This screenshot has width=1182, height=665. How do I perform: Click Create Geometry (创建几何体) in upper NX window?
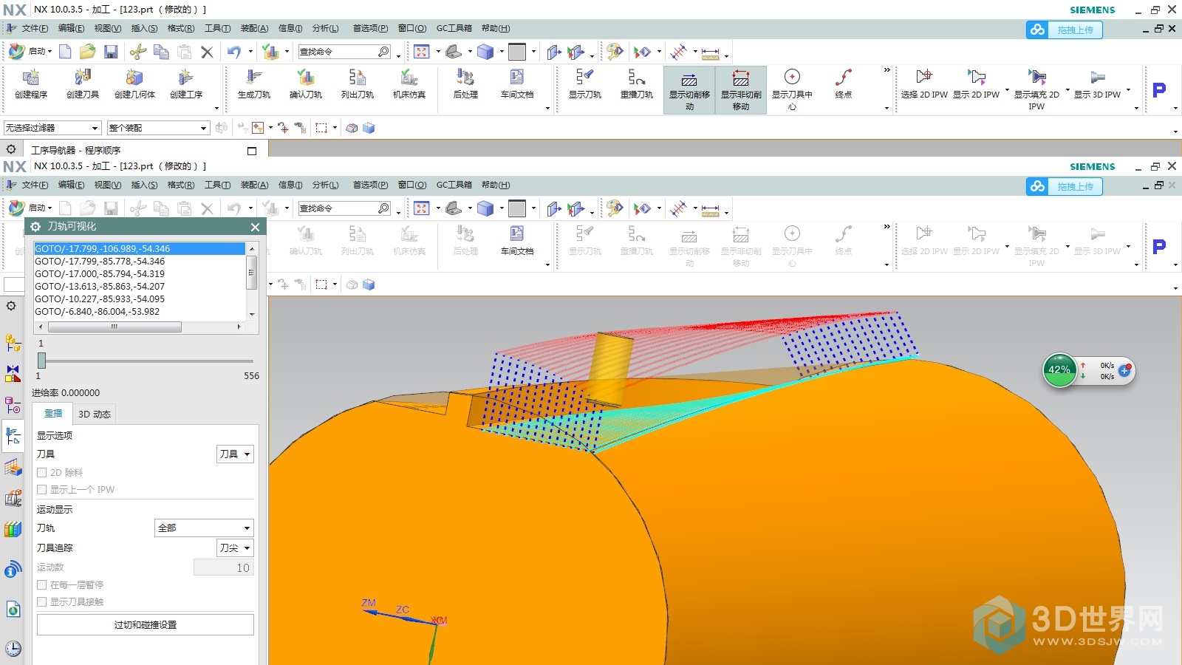pyautogui.click(x=134, y=83)
